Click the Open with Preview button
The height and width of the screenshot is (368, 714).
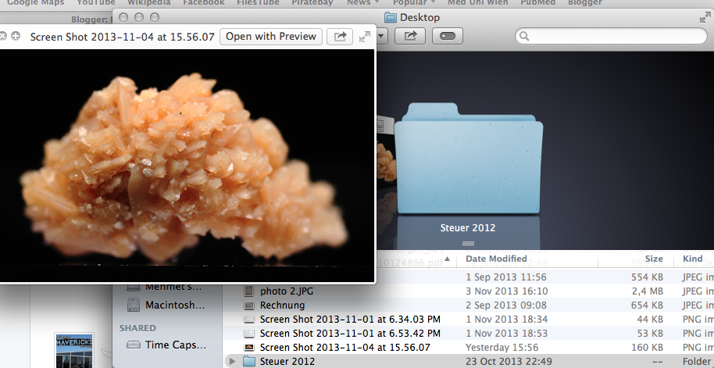271,37
